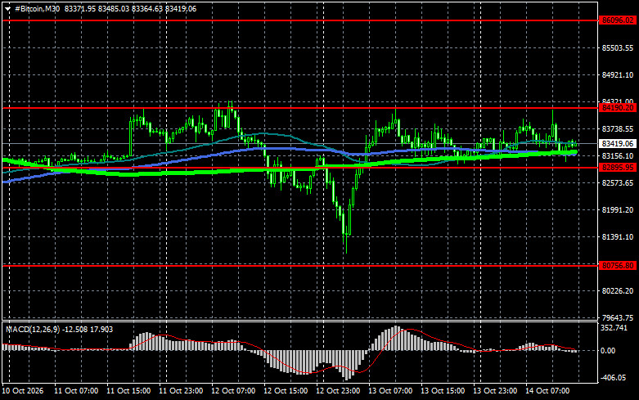
Task: Click the 79643.75 price scale value
Action: point(618,317)
